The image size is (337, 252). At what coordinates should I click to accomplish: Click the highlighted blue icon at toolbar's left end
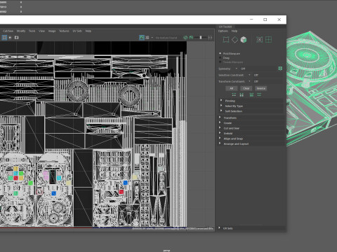tap(4, 38)
